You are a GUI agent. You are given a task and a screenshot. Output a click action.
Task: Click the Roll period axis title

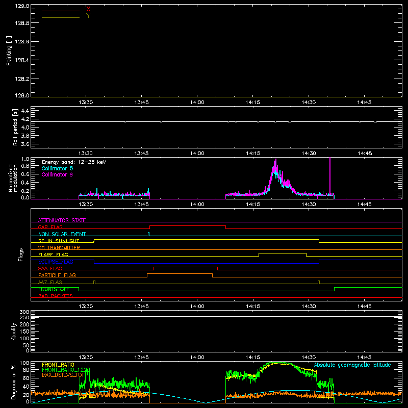click(15, 127)
